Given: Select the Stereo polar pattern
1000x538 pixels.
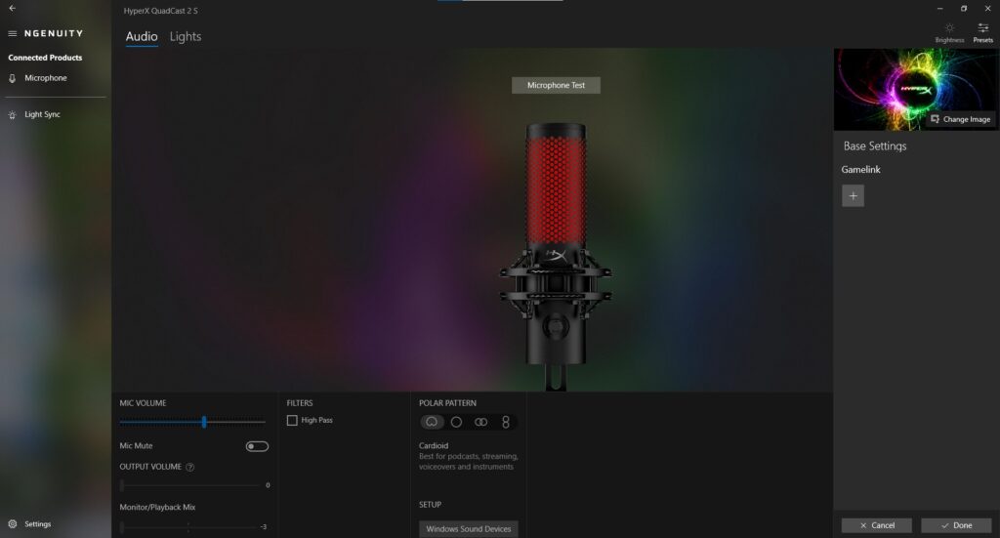Looking at the screenshot, I should click(480, 422).
